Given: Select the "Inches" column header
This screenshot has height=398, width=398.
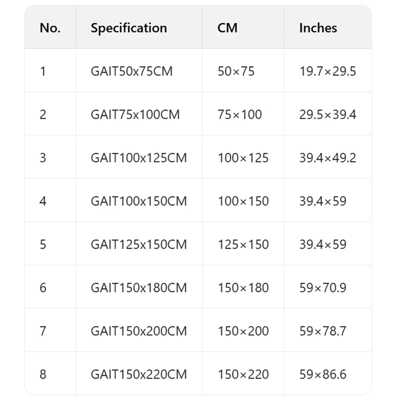Looking at the screenshot, I should tap(318, 28).
